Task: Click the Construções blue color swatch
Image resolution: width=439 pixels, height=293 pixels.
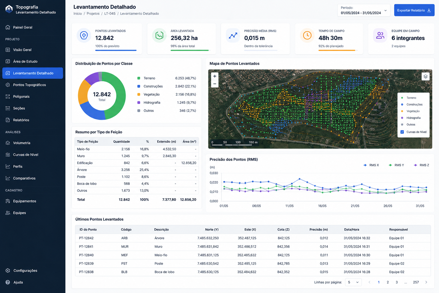Action: pyautogui.click(x=139, y=86)
